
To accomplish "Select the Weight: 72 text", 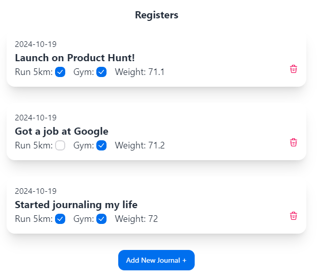I will [137, 219].
